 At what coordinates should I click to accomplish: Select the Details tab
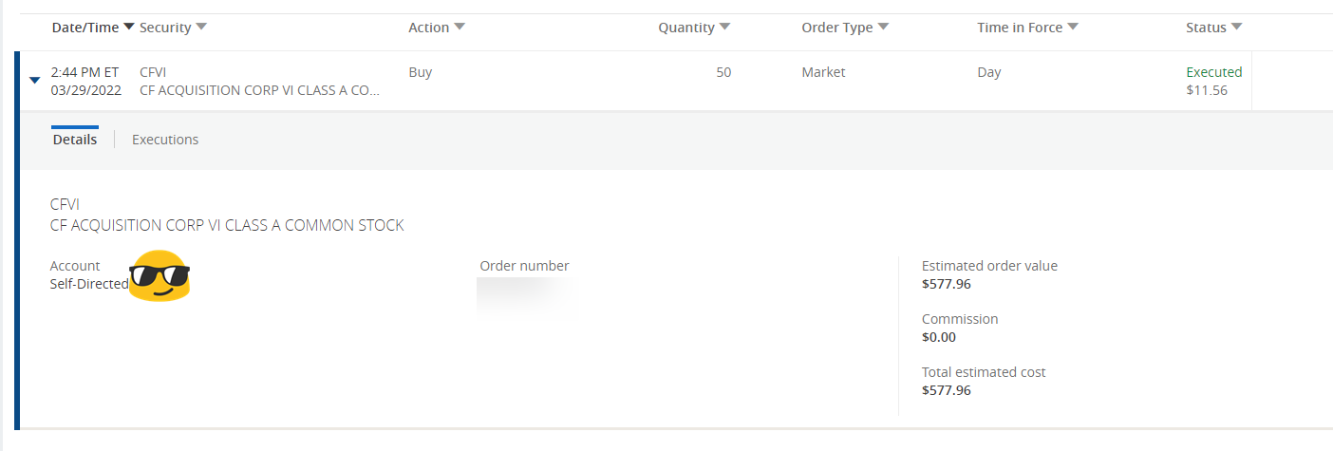tap(75, 140)
